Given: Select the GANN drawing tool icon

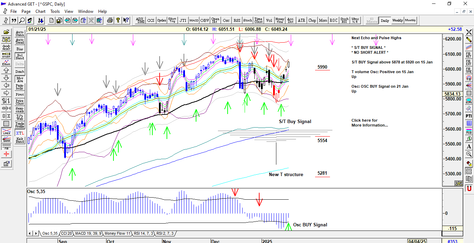Looking at the screenshot, I should point(6,139).
